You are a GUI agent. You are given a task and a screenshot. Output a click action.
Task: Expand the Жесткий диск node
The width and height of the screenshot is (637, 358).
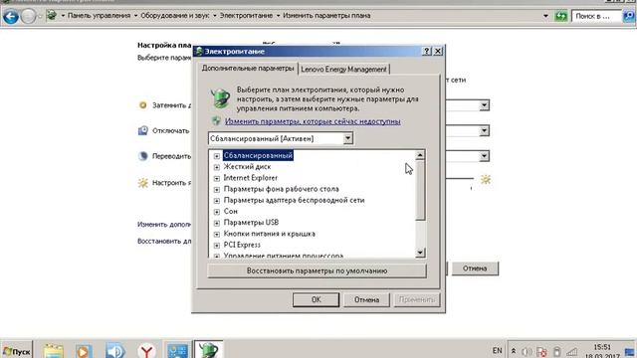click(217, 167)
